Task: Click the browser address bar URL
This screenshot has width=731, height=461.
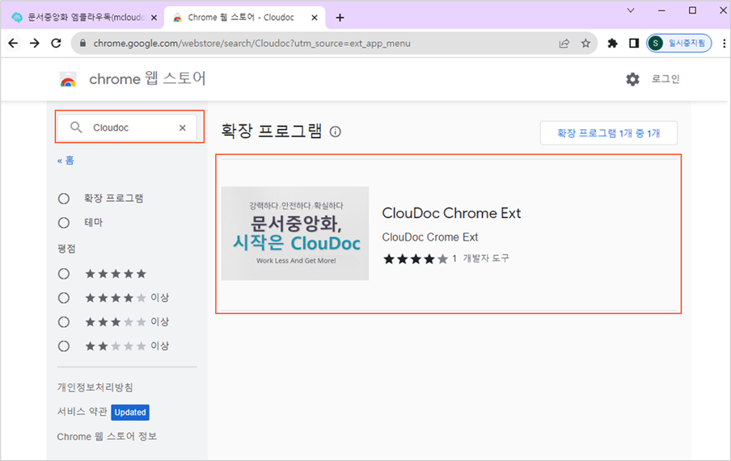Action: coord(251,44)
